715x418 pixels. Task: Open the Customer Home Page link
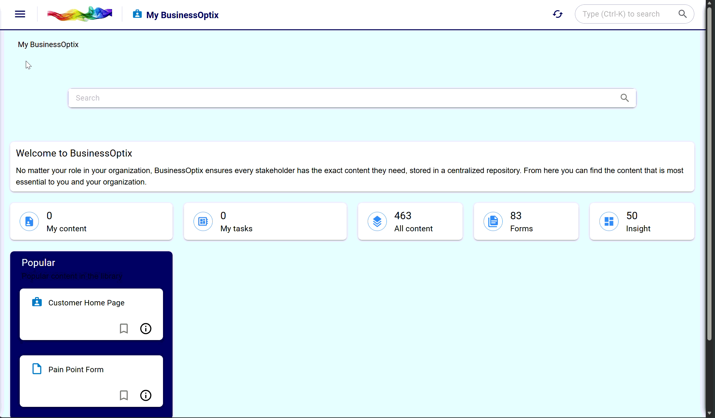click(86, 303)
